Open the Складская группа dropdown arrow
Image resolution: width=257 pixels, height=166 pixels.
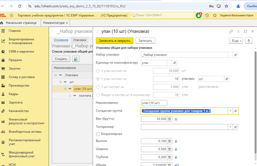pyautogui.click(x=230, y=111)
